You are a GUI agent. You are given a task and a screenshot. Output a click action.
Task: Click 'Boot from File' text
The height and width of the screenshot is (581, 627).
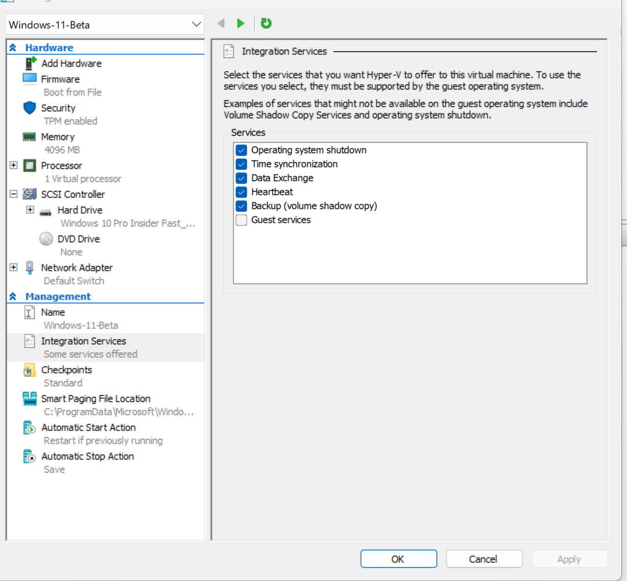(72, 92)
